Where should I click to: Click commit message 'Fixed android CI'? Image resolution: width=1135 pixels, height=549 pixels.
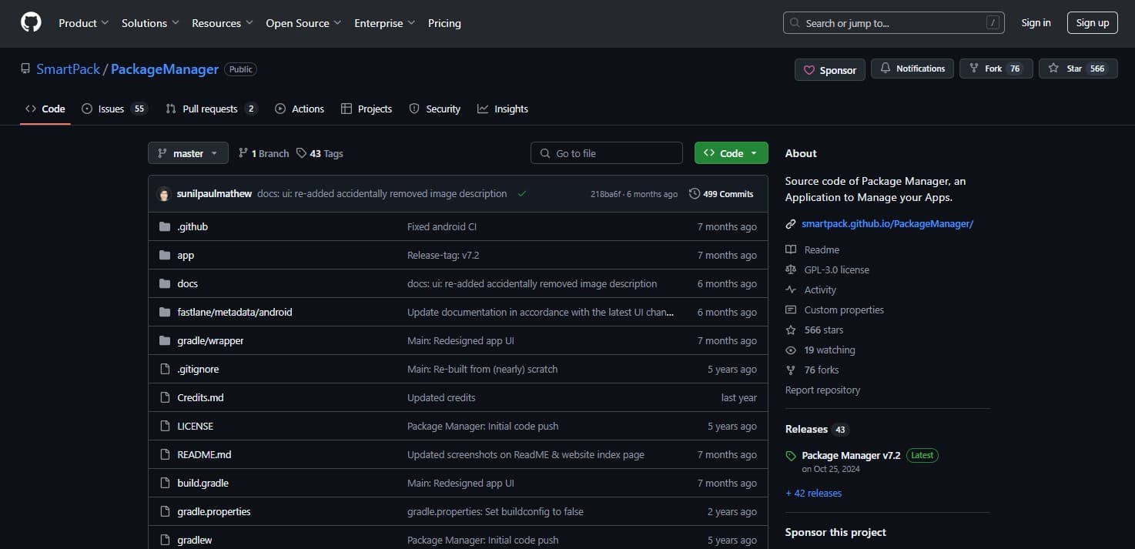[x=442, y=226]
